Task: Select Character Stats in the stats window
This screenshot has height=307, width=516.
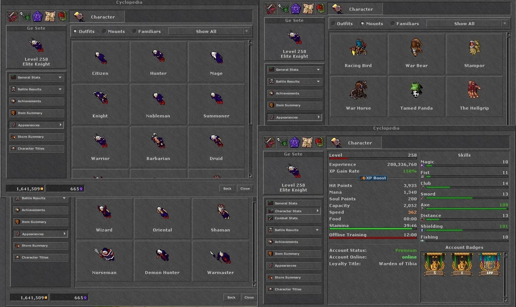Action: coord(293,211)
